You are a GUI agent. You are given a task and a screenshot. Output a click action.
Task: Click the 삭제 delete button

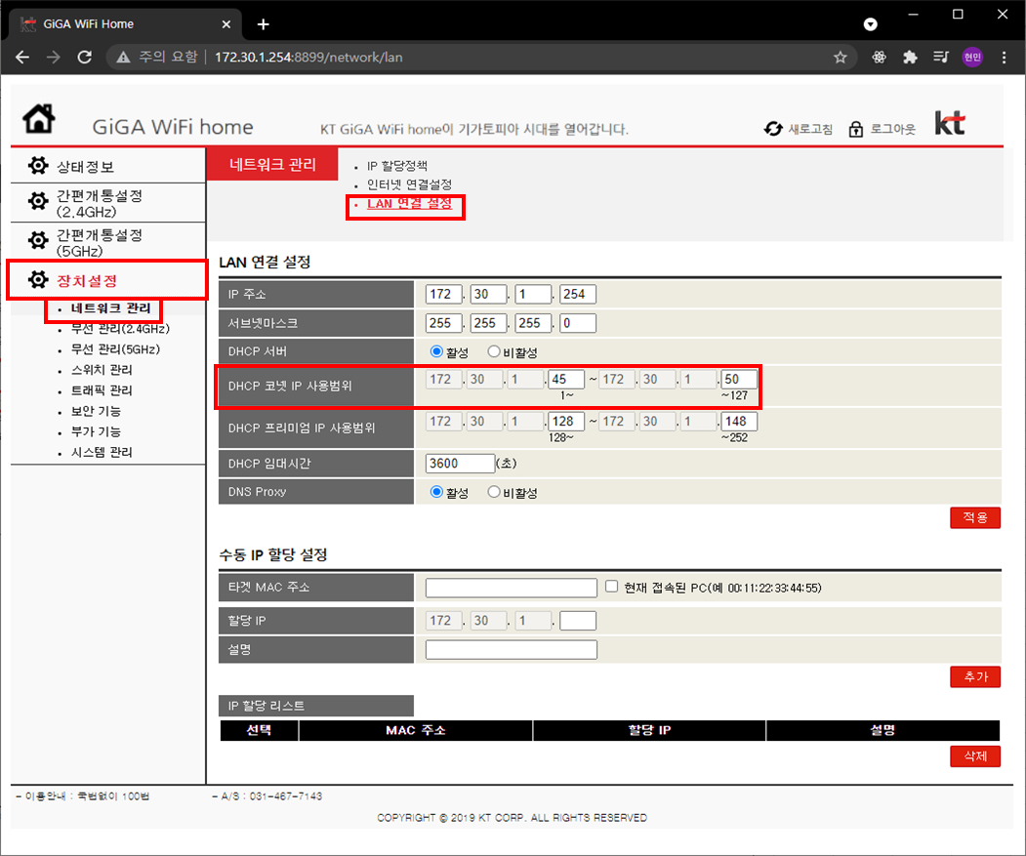click(975, 755)
